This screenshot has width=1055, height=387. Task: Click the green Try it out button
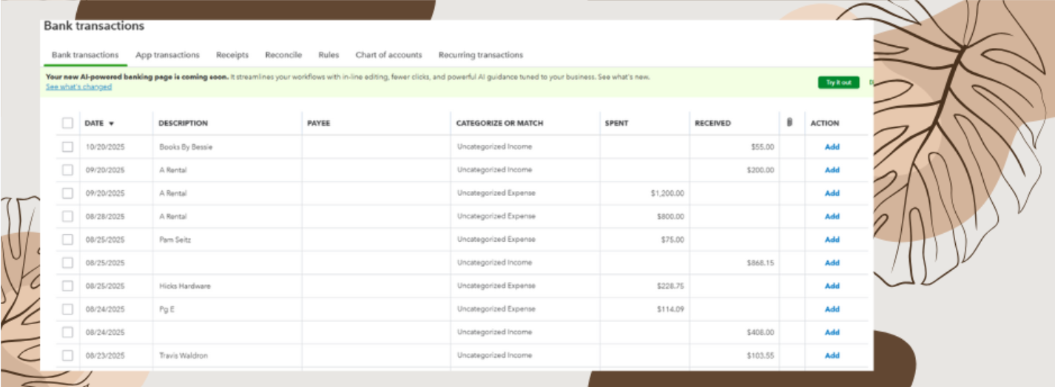coord(838,82)
